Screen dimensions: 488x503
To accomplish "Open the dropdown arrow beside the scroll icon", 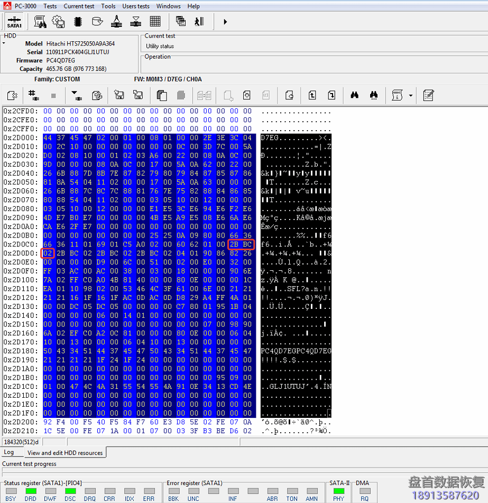I will coord(411,96).
